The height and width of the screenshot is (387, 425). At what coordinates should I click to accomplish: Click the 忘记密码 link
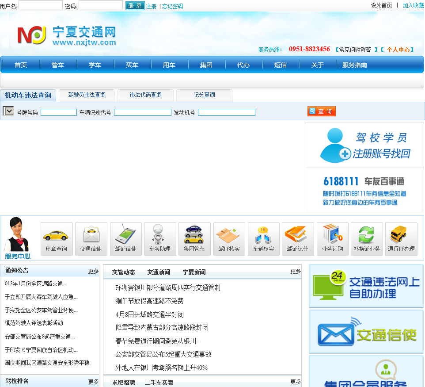pyautogui.click(x=173, y=6)
